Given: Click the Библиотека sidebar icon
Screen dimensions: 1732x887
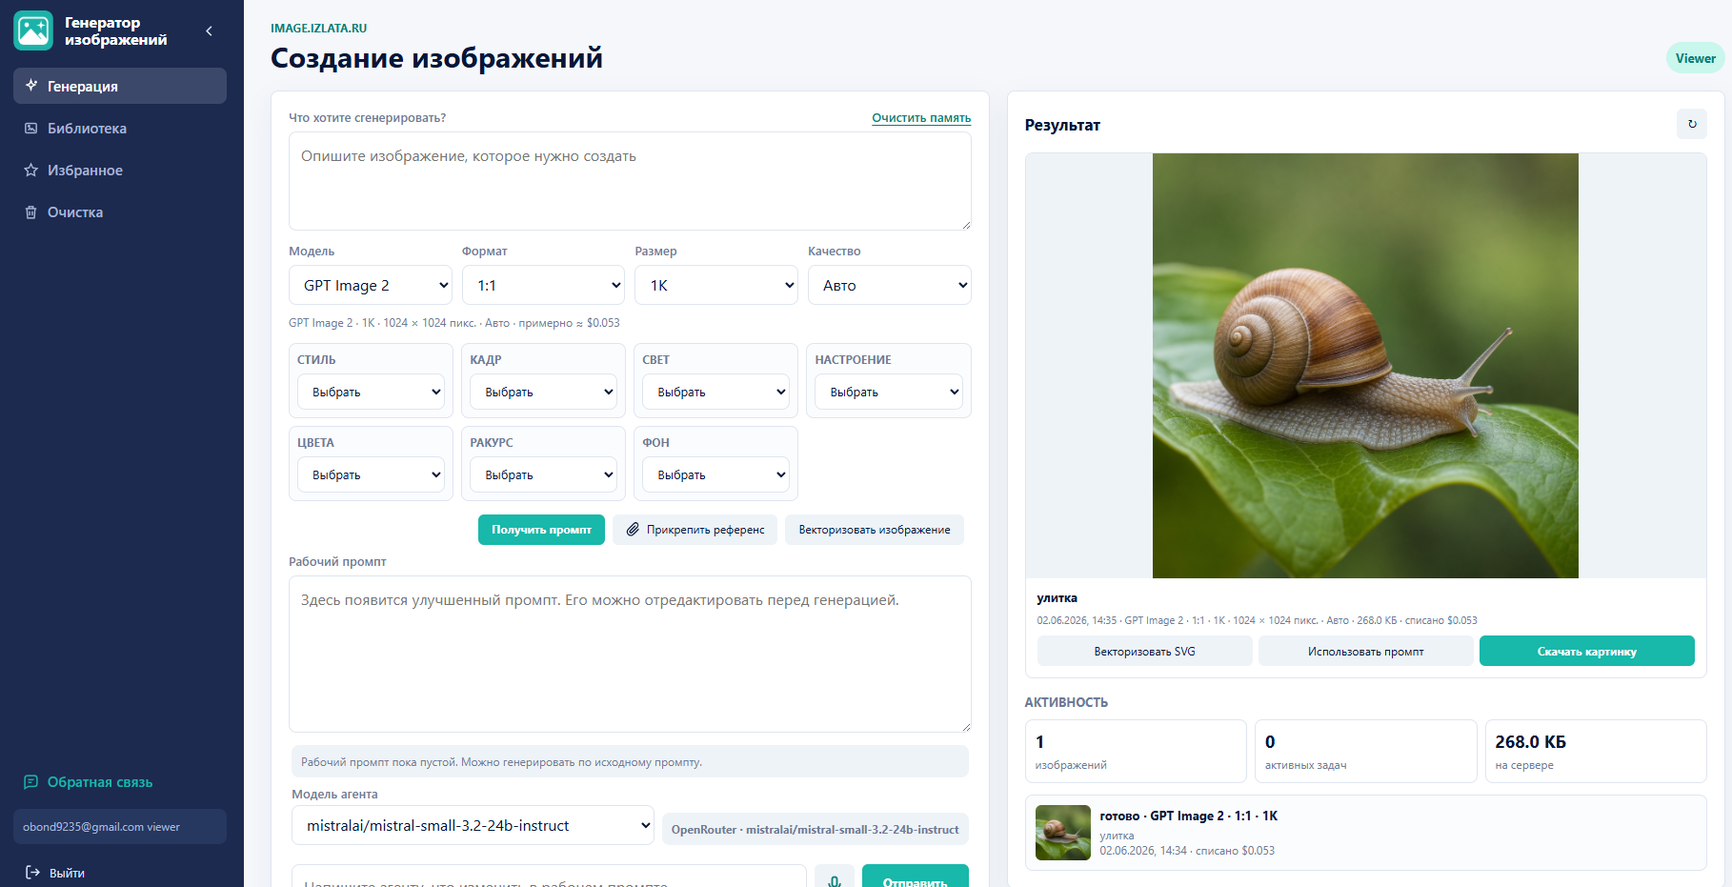Looking at the screenshot, I should pos(31,128).
